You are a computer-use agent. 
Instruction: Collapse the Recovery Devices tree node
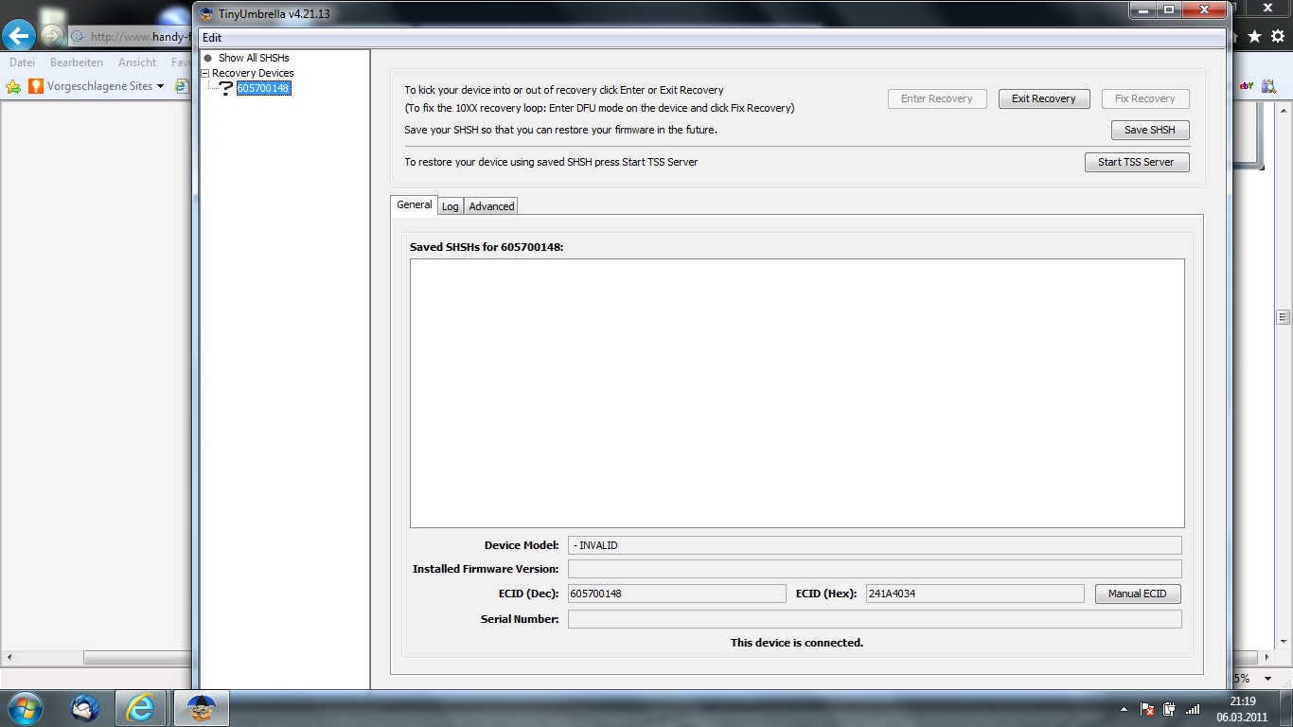coord(205,73)
